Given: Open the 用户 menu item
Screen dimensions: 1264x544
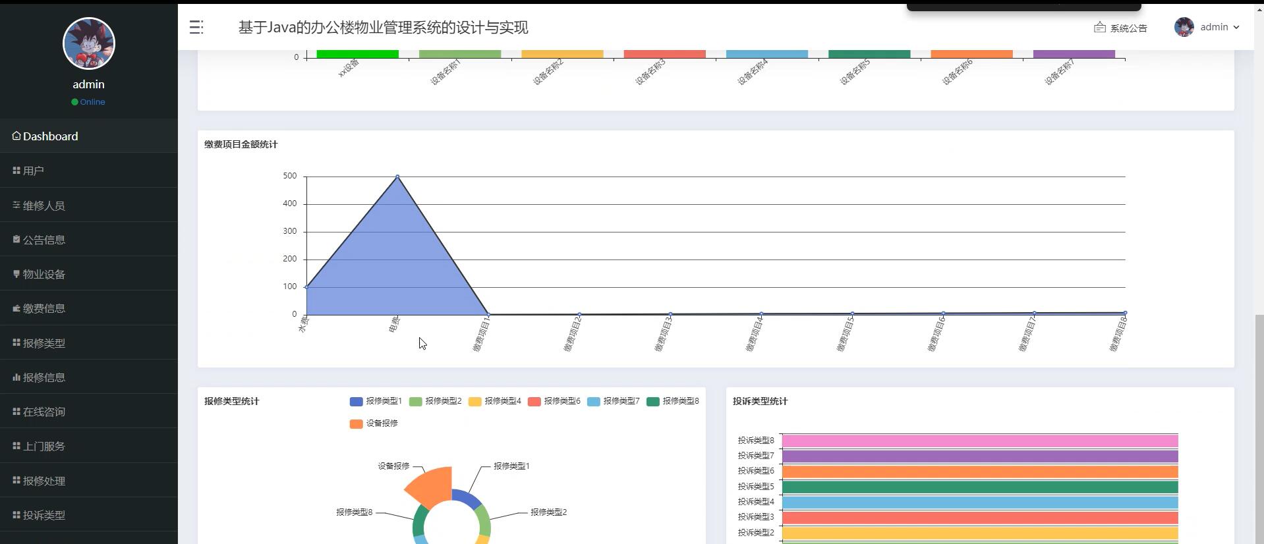Looking at the screenshot, I should coord(89,171).
